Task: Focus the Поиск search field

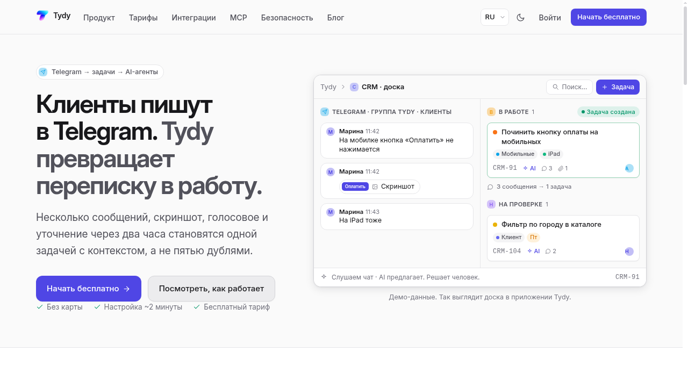Action: tap(569, 87)
